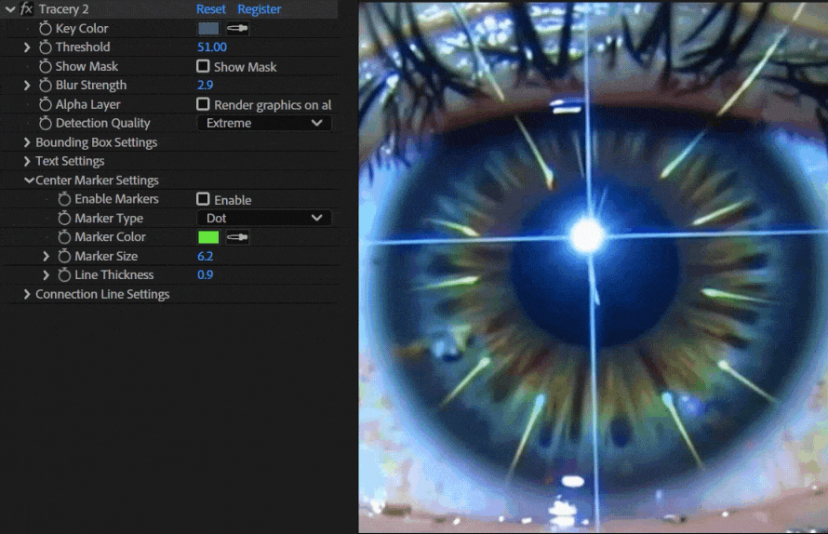Open the Marker Type Dot dropdown
Screen dimensions: 828x534
tap(264, 219)
